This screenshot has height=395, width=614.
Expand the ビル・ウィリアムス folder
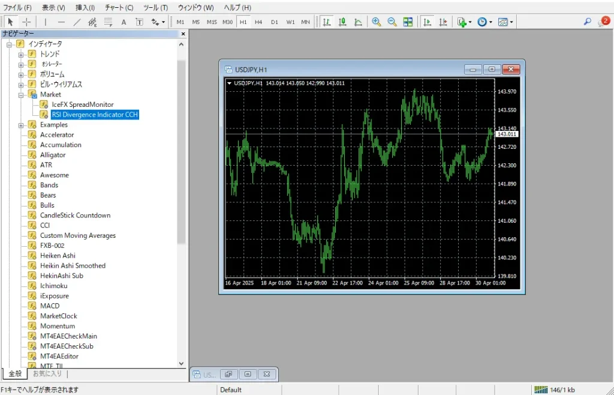click(x=21, y=85)
